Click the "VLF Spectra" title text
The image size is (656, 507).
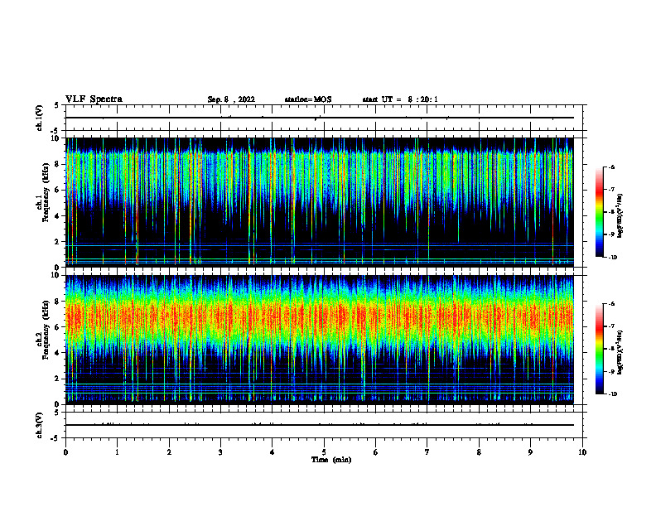94,99
